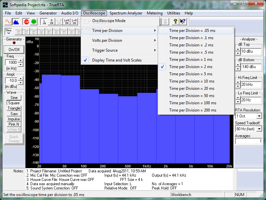The height and width of the screenshot is (200, 266).
Task: Toggle the generator On/Off button
Action: 14,49
